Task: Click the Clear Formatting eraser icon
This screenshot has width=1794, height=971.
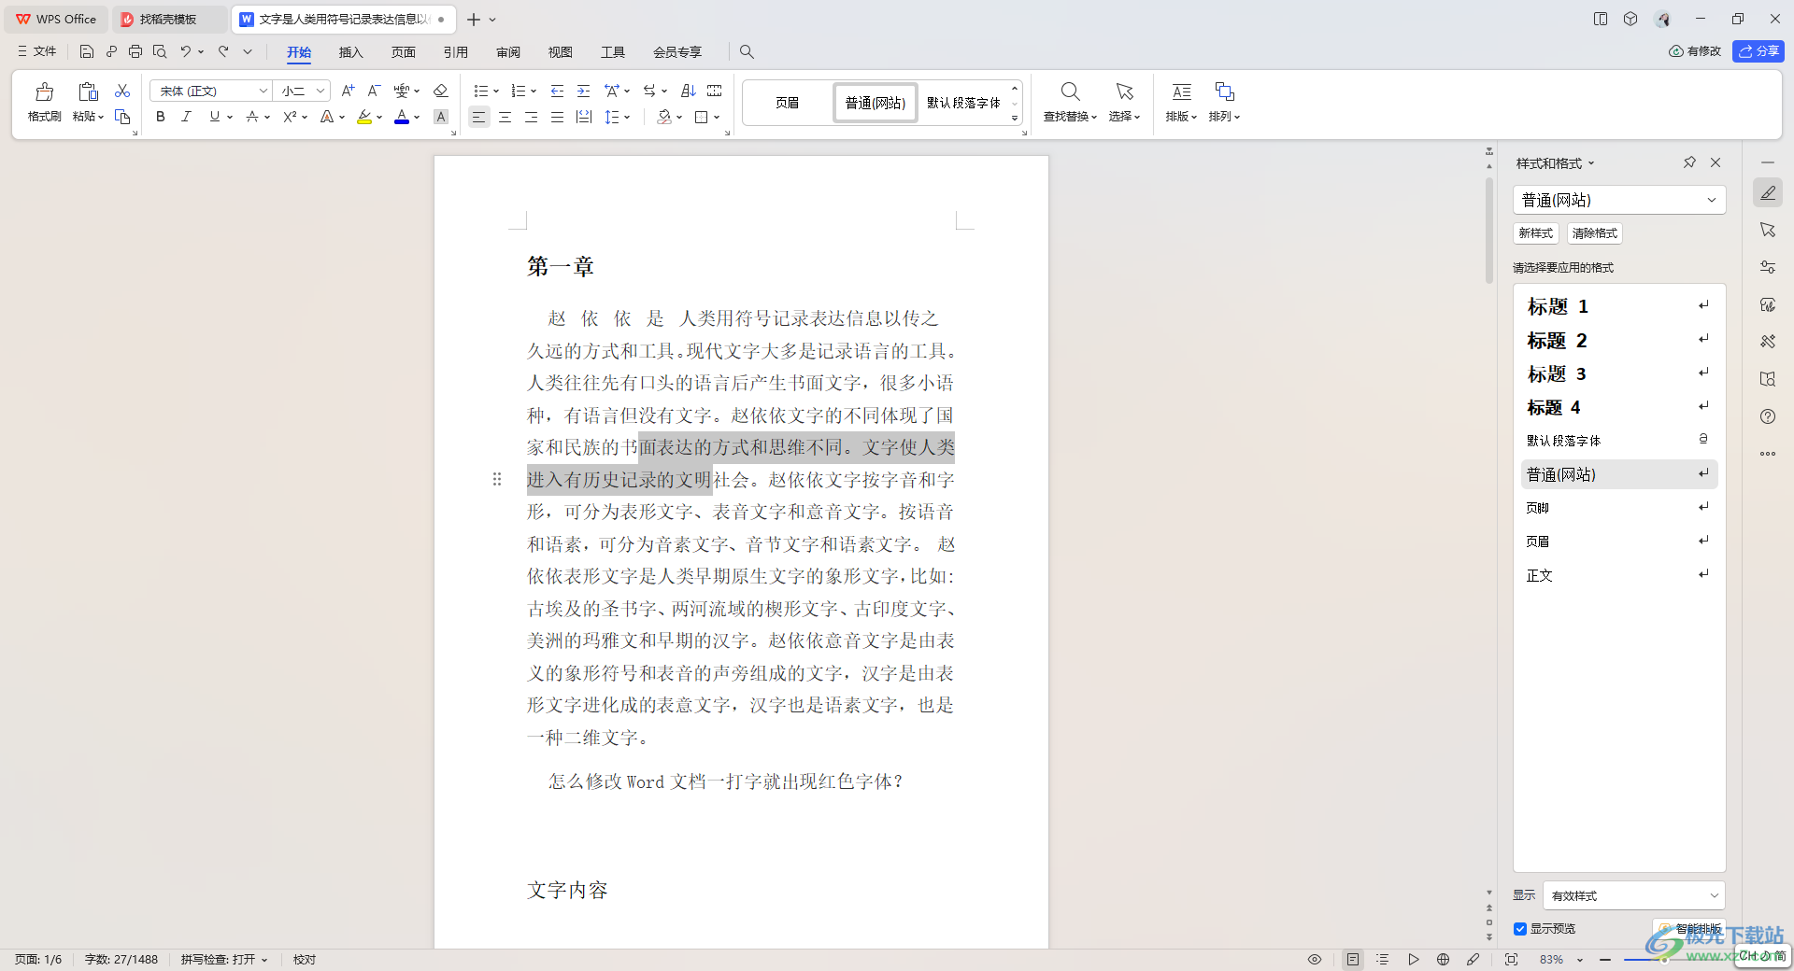Action: pyautogui.click(x=441, y=91)
